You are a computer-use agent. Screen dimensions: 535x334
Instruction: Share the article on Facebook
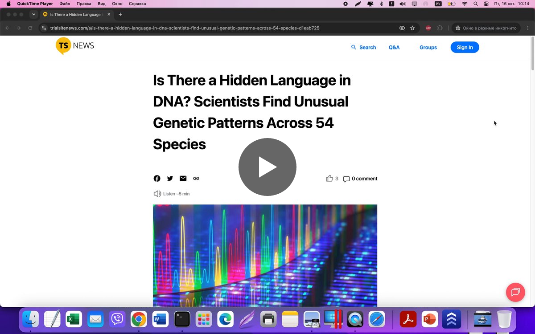157,179
